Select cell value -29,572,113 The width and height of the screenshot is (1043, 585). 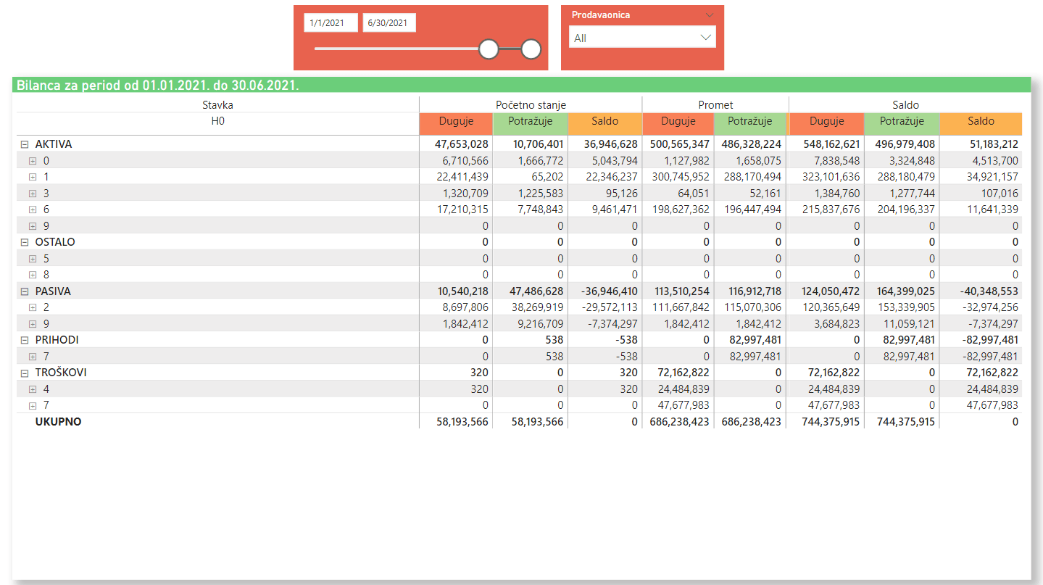tap(610, 307)
